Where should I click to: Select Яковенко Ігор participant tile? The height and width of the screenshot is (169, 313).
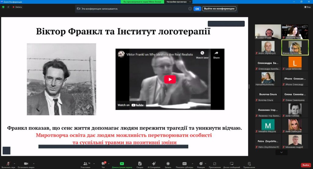click(268, 110)
